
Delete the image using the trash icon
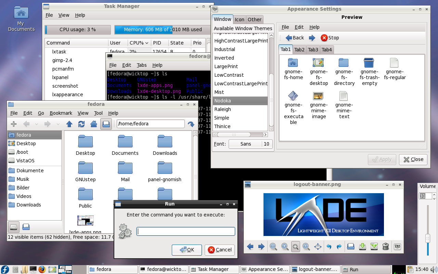pos(385,246)
